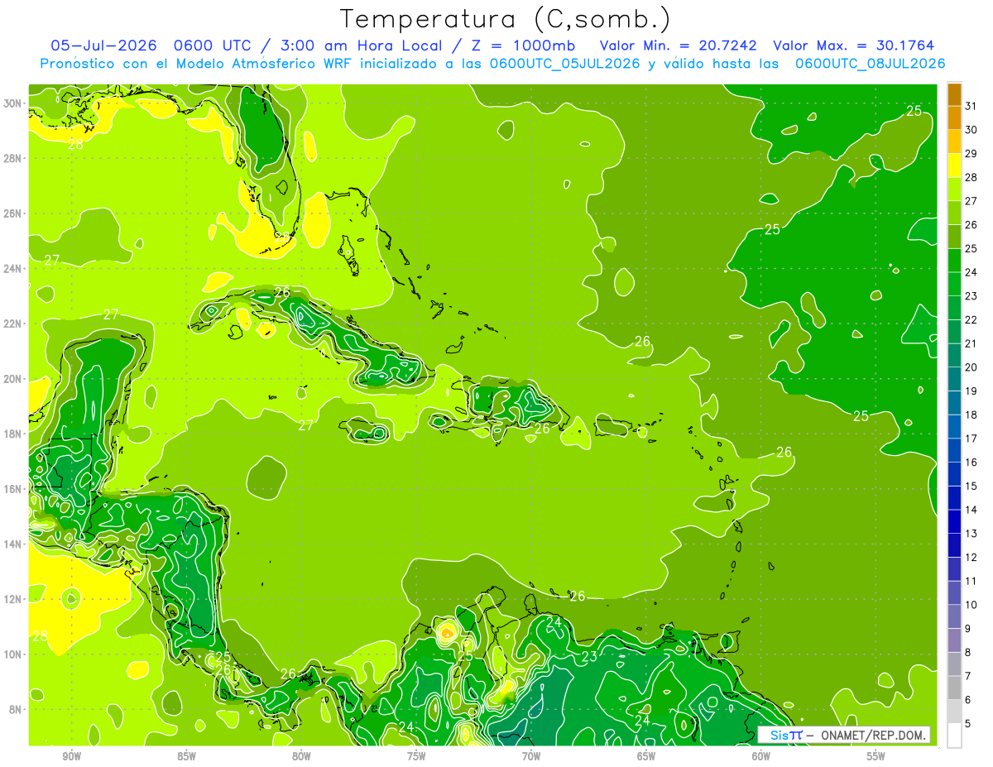Click the "20N" latitude axis label
The height and width of the screenshot is (767, 993).
(x=14, y=379)
